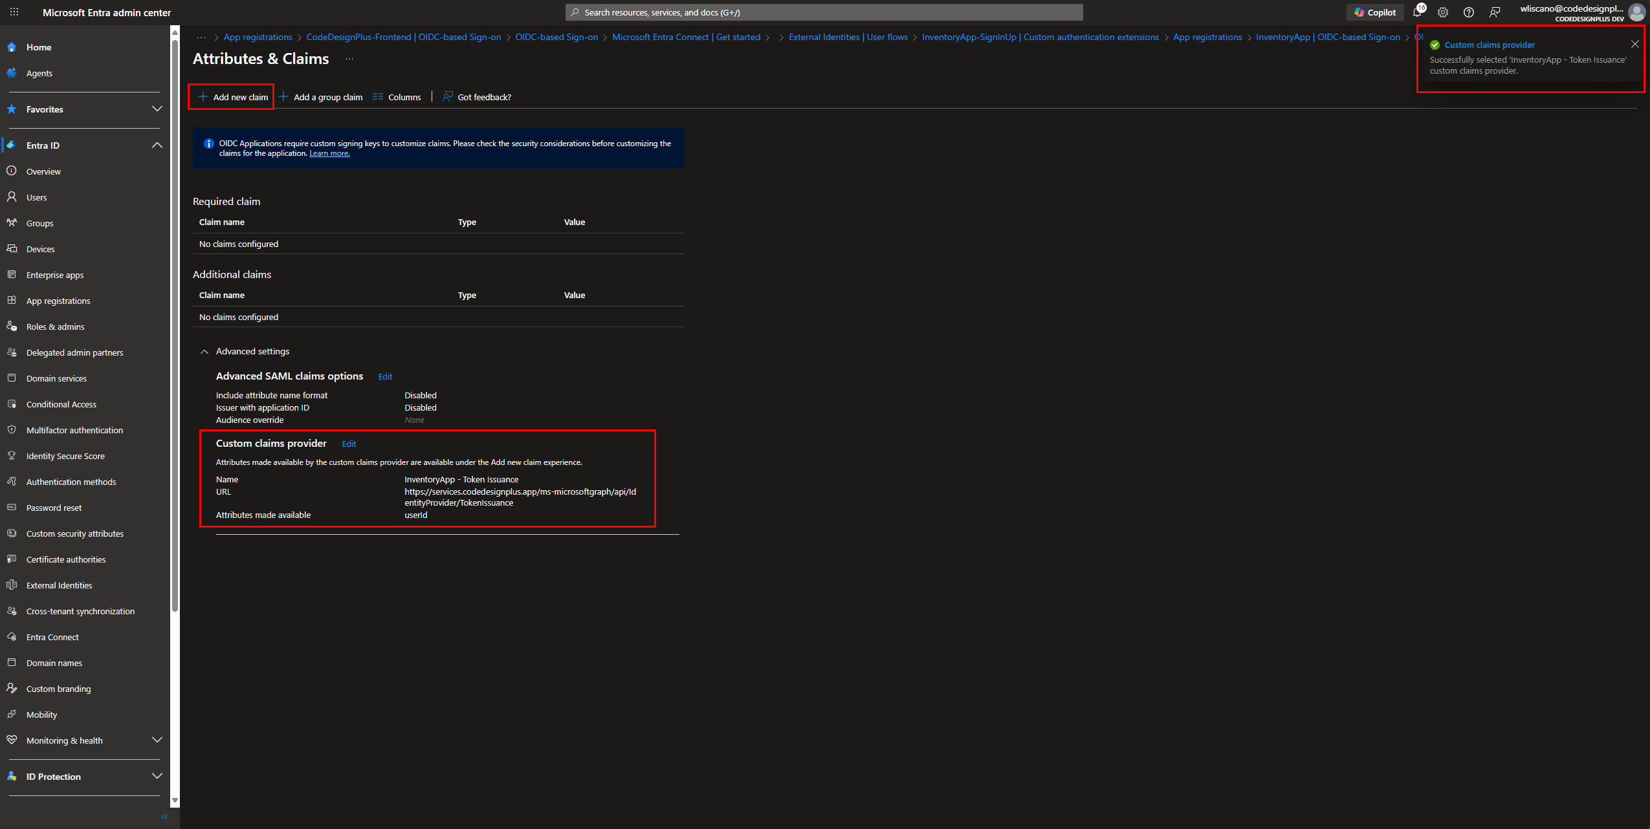Click sidebar scrollbar down arrow
This screenshot has height=829, width=1650.
175,801
